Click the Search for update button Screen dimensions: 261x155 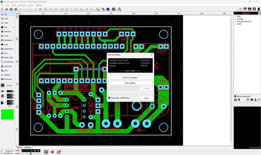point(130,77)
